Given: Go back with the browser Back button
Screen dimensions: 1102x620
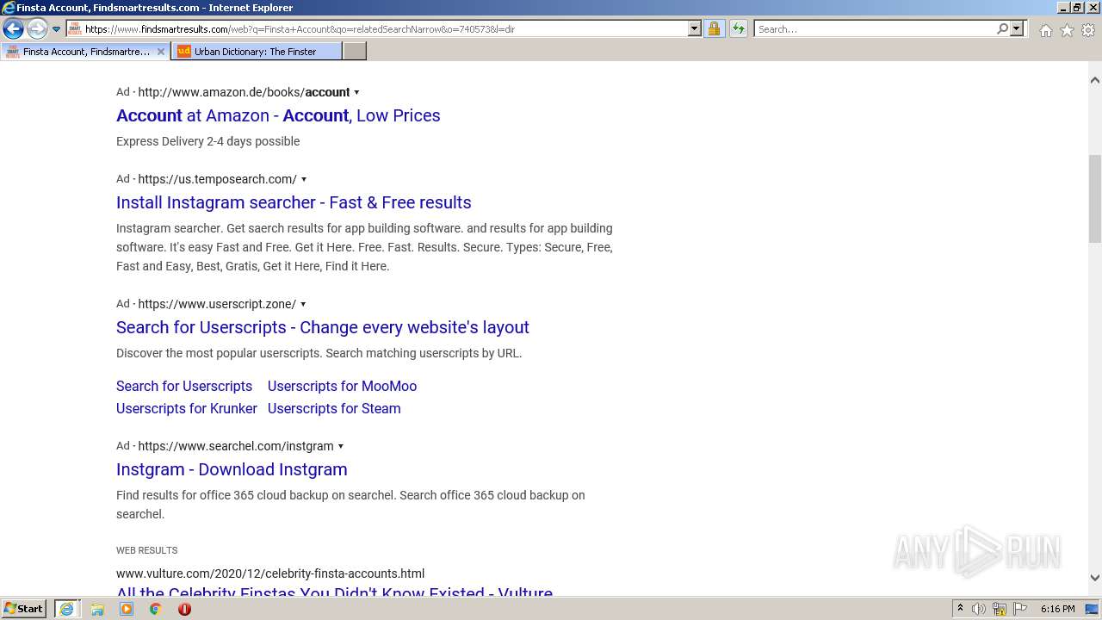Looking at the screenshot, I should (13, 29).
